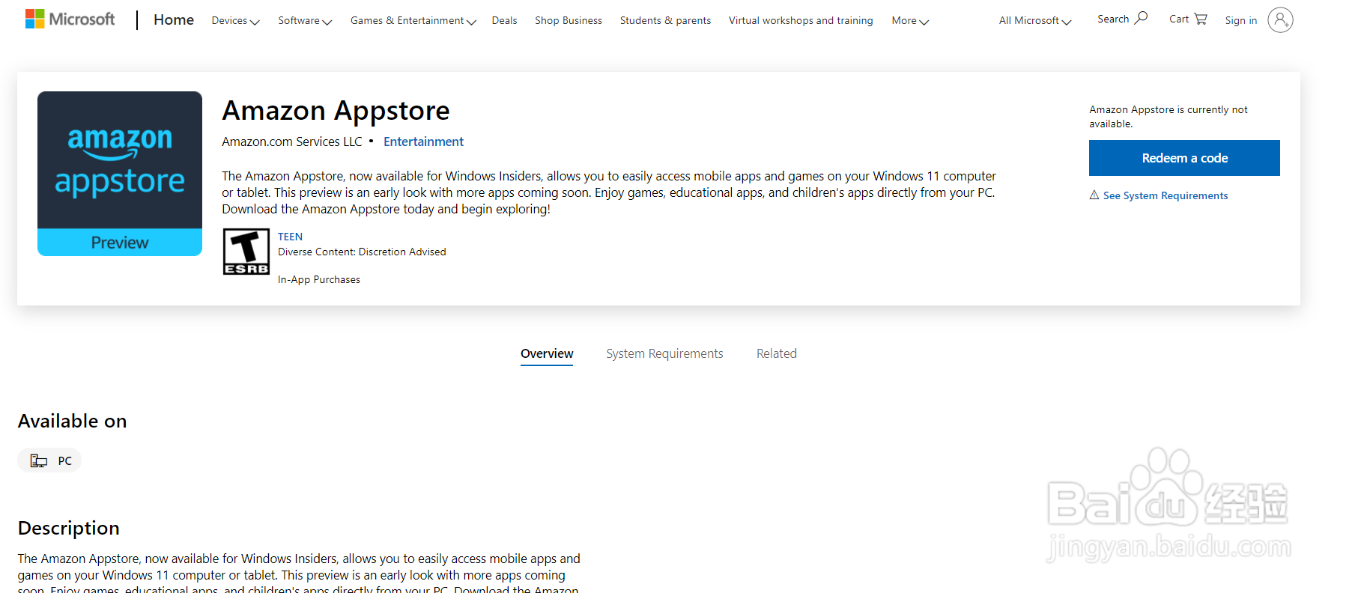Open the Entertainment category link
This screenshot has width=1364, height=593.
(423, 142)
